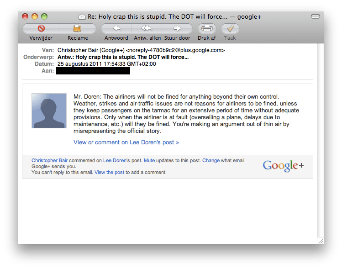Click the sender's profile silhouette picture
Image resolution: width=342 pixels, height=269 pixels.
[x=49, y=111]
